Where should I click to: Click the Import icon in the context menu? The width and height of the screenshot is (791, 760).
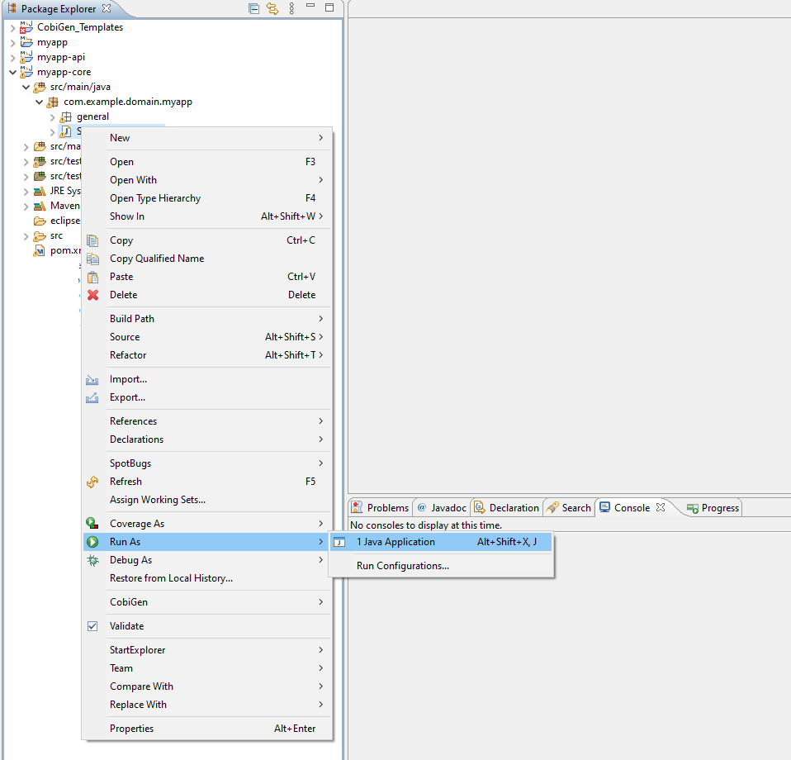pos(93,379)
